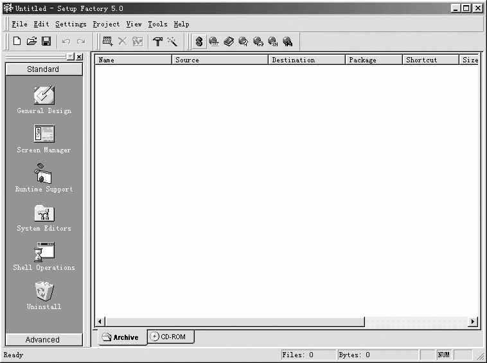Click the Save floppy disk icon
The image size is (487, 363).
(46, 41)
